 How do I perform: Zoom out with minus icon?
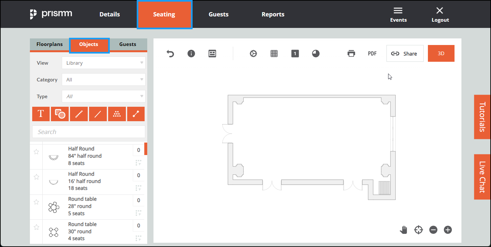click(x=433, y=230)
